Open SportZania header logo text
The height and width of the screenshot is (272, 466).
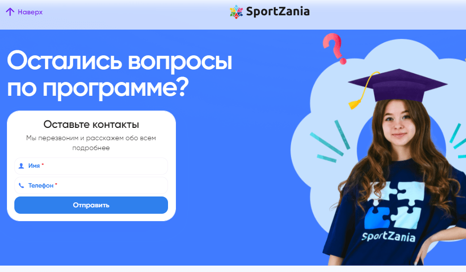point(278,11)
